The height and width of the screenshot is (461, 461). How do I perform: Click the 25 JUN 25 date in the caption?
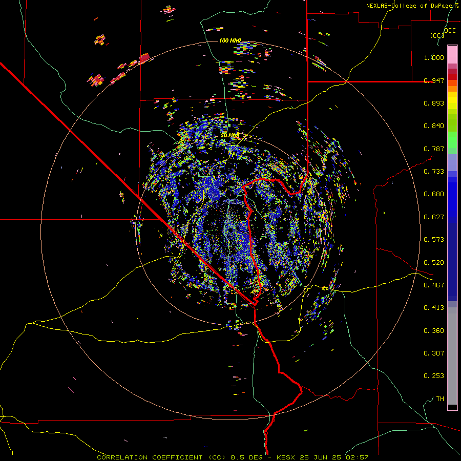320,457
